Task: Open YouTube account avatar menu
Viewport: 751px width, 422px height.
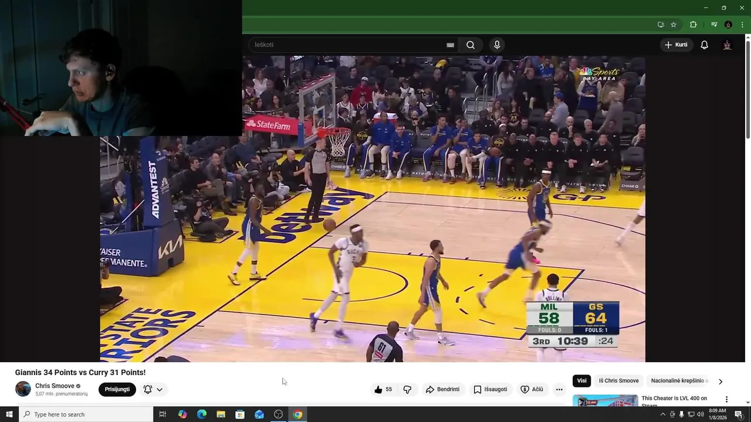Action: point(727,45)
